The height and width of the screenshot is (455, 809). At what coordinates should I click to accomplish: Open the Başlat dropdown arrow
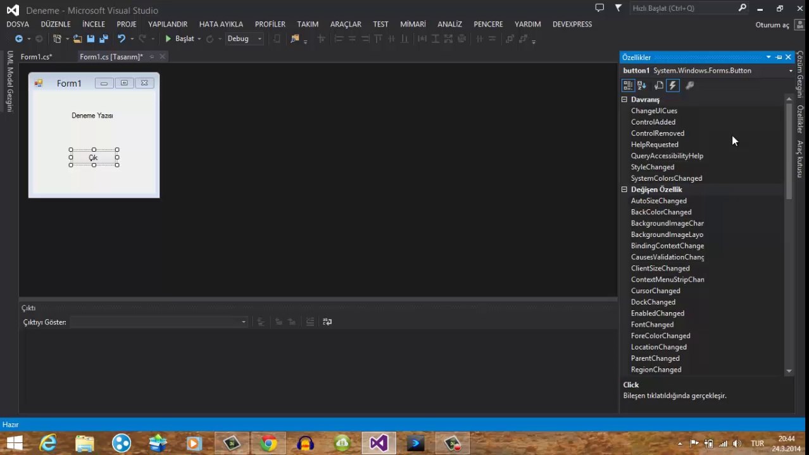(x=199, y=39)
